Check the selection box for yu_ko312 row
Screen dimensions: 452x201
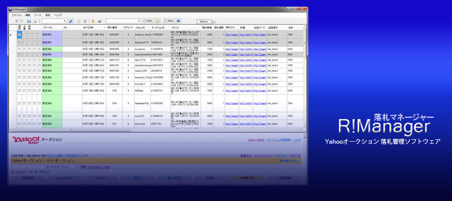click(x=19, y=116)
